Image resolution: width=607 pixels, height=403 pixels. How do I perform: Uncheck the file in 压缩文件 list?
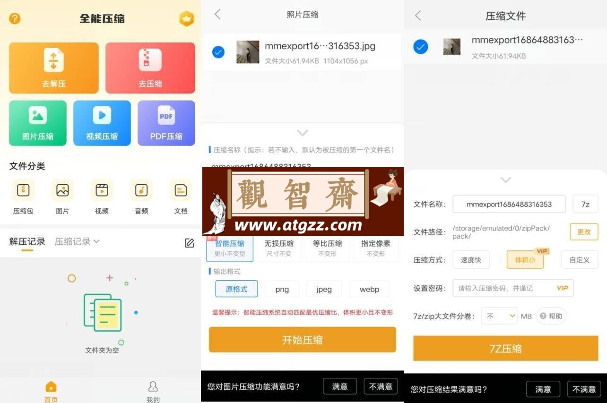coord(421,47)
